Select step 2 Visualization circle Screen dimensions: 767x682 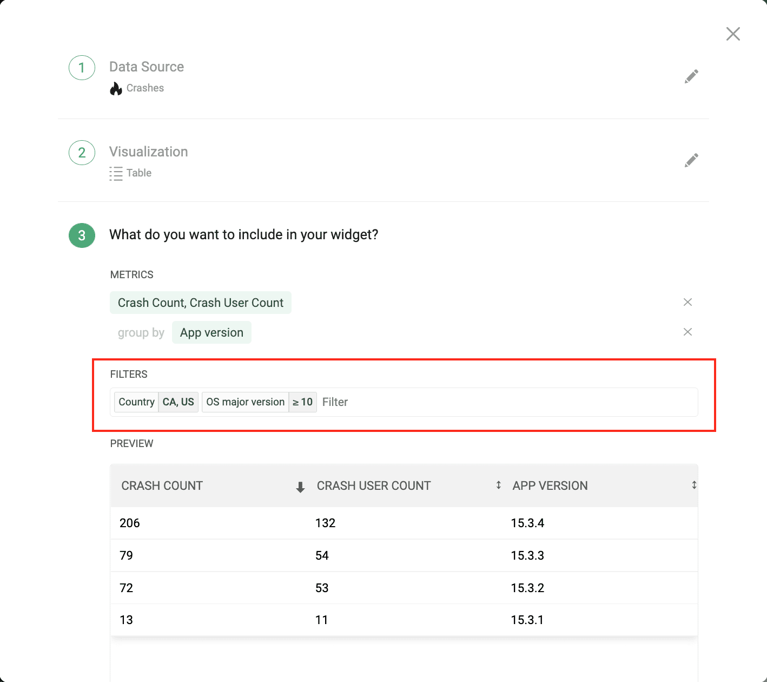pyautogui.click(x=82, y=153)
